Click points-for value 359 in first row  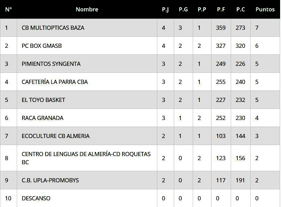221,28
